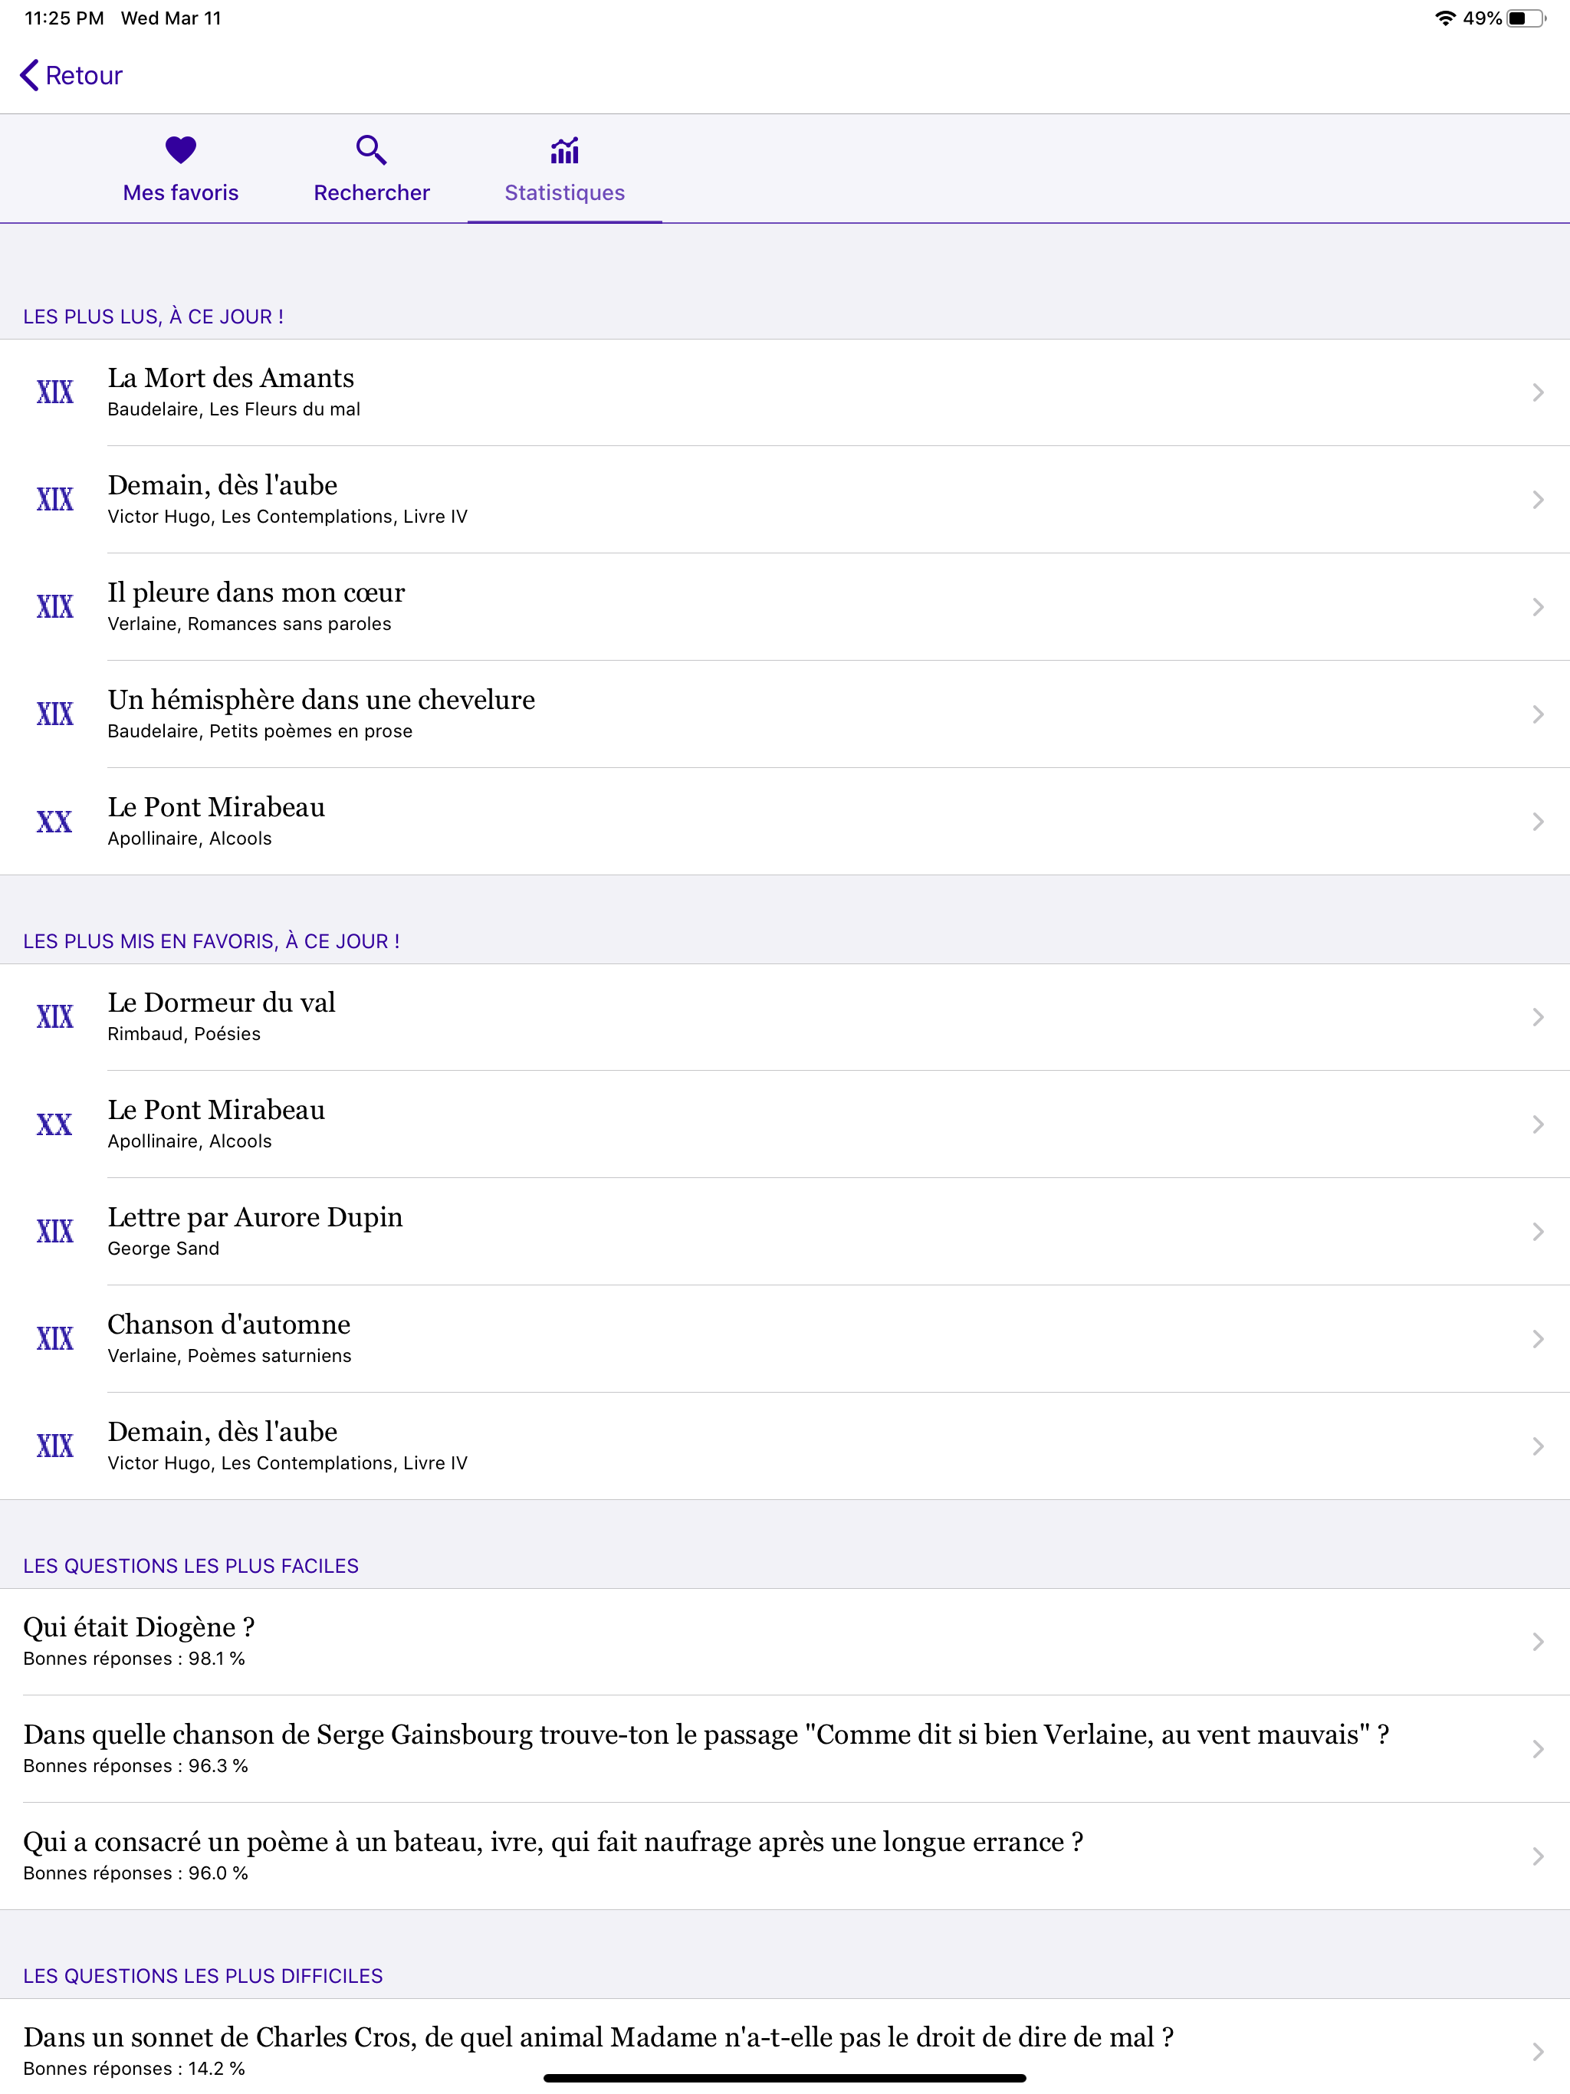Tap the 11:25 PM clock in status bar

(64, 18)
